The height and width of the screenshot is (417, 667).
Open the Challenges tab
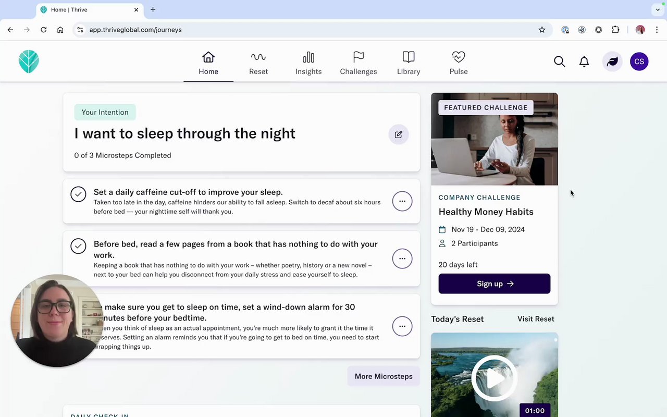(x=359, y=63)
